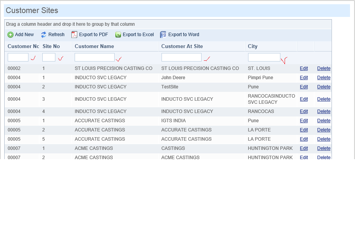Select the ST. LOUIS city cell

pos(259,68)
